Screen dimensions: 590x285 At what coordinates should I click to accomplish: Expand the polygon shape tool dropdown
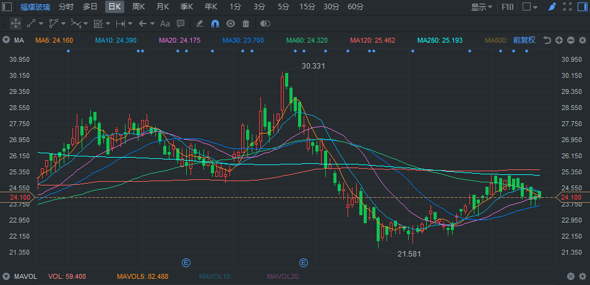(63, 23)
